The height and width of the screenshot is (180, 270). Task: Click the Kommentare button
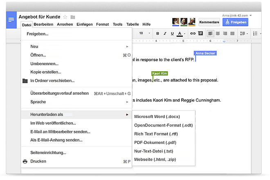click(x=209, y=22)
